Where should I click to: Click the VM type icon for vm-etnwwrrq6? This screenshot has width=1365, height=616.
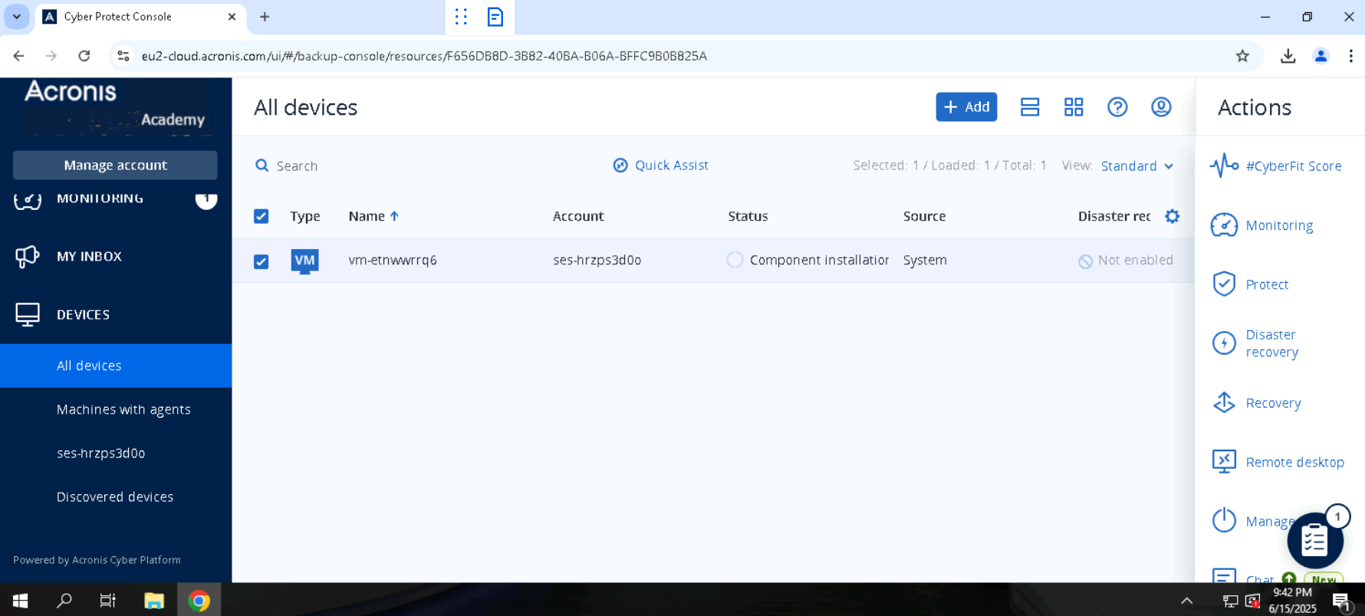304,260
